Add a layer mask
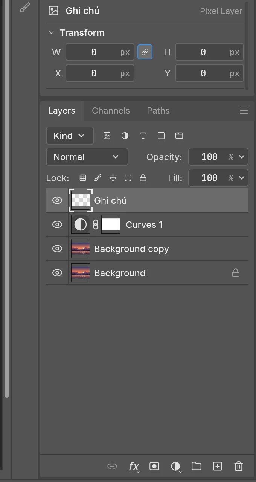256x482 pixels. click(x=154, y=466)
